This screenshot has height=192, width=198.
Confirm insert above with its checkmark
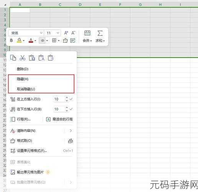click(x=71, y=99)
